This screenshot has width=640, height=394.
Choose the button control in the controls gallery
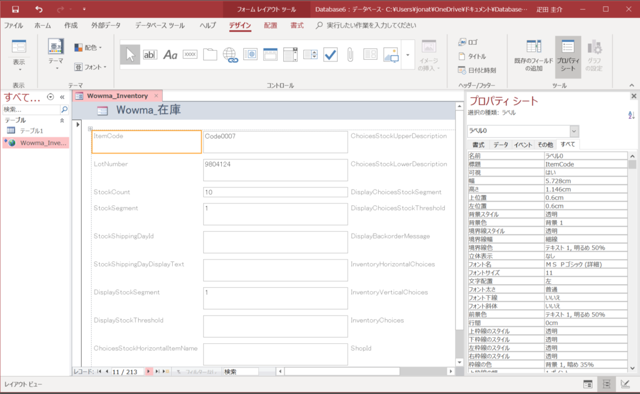point(190,54)
